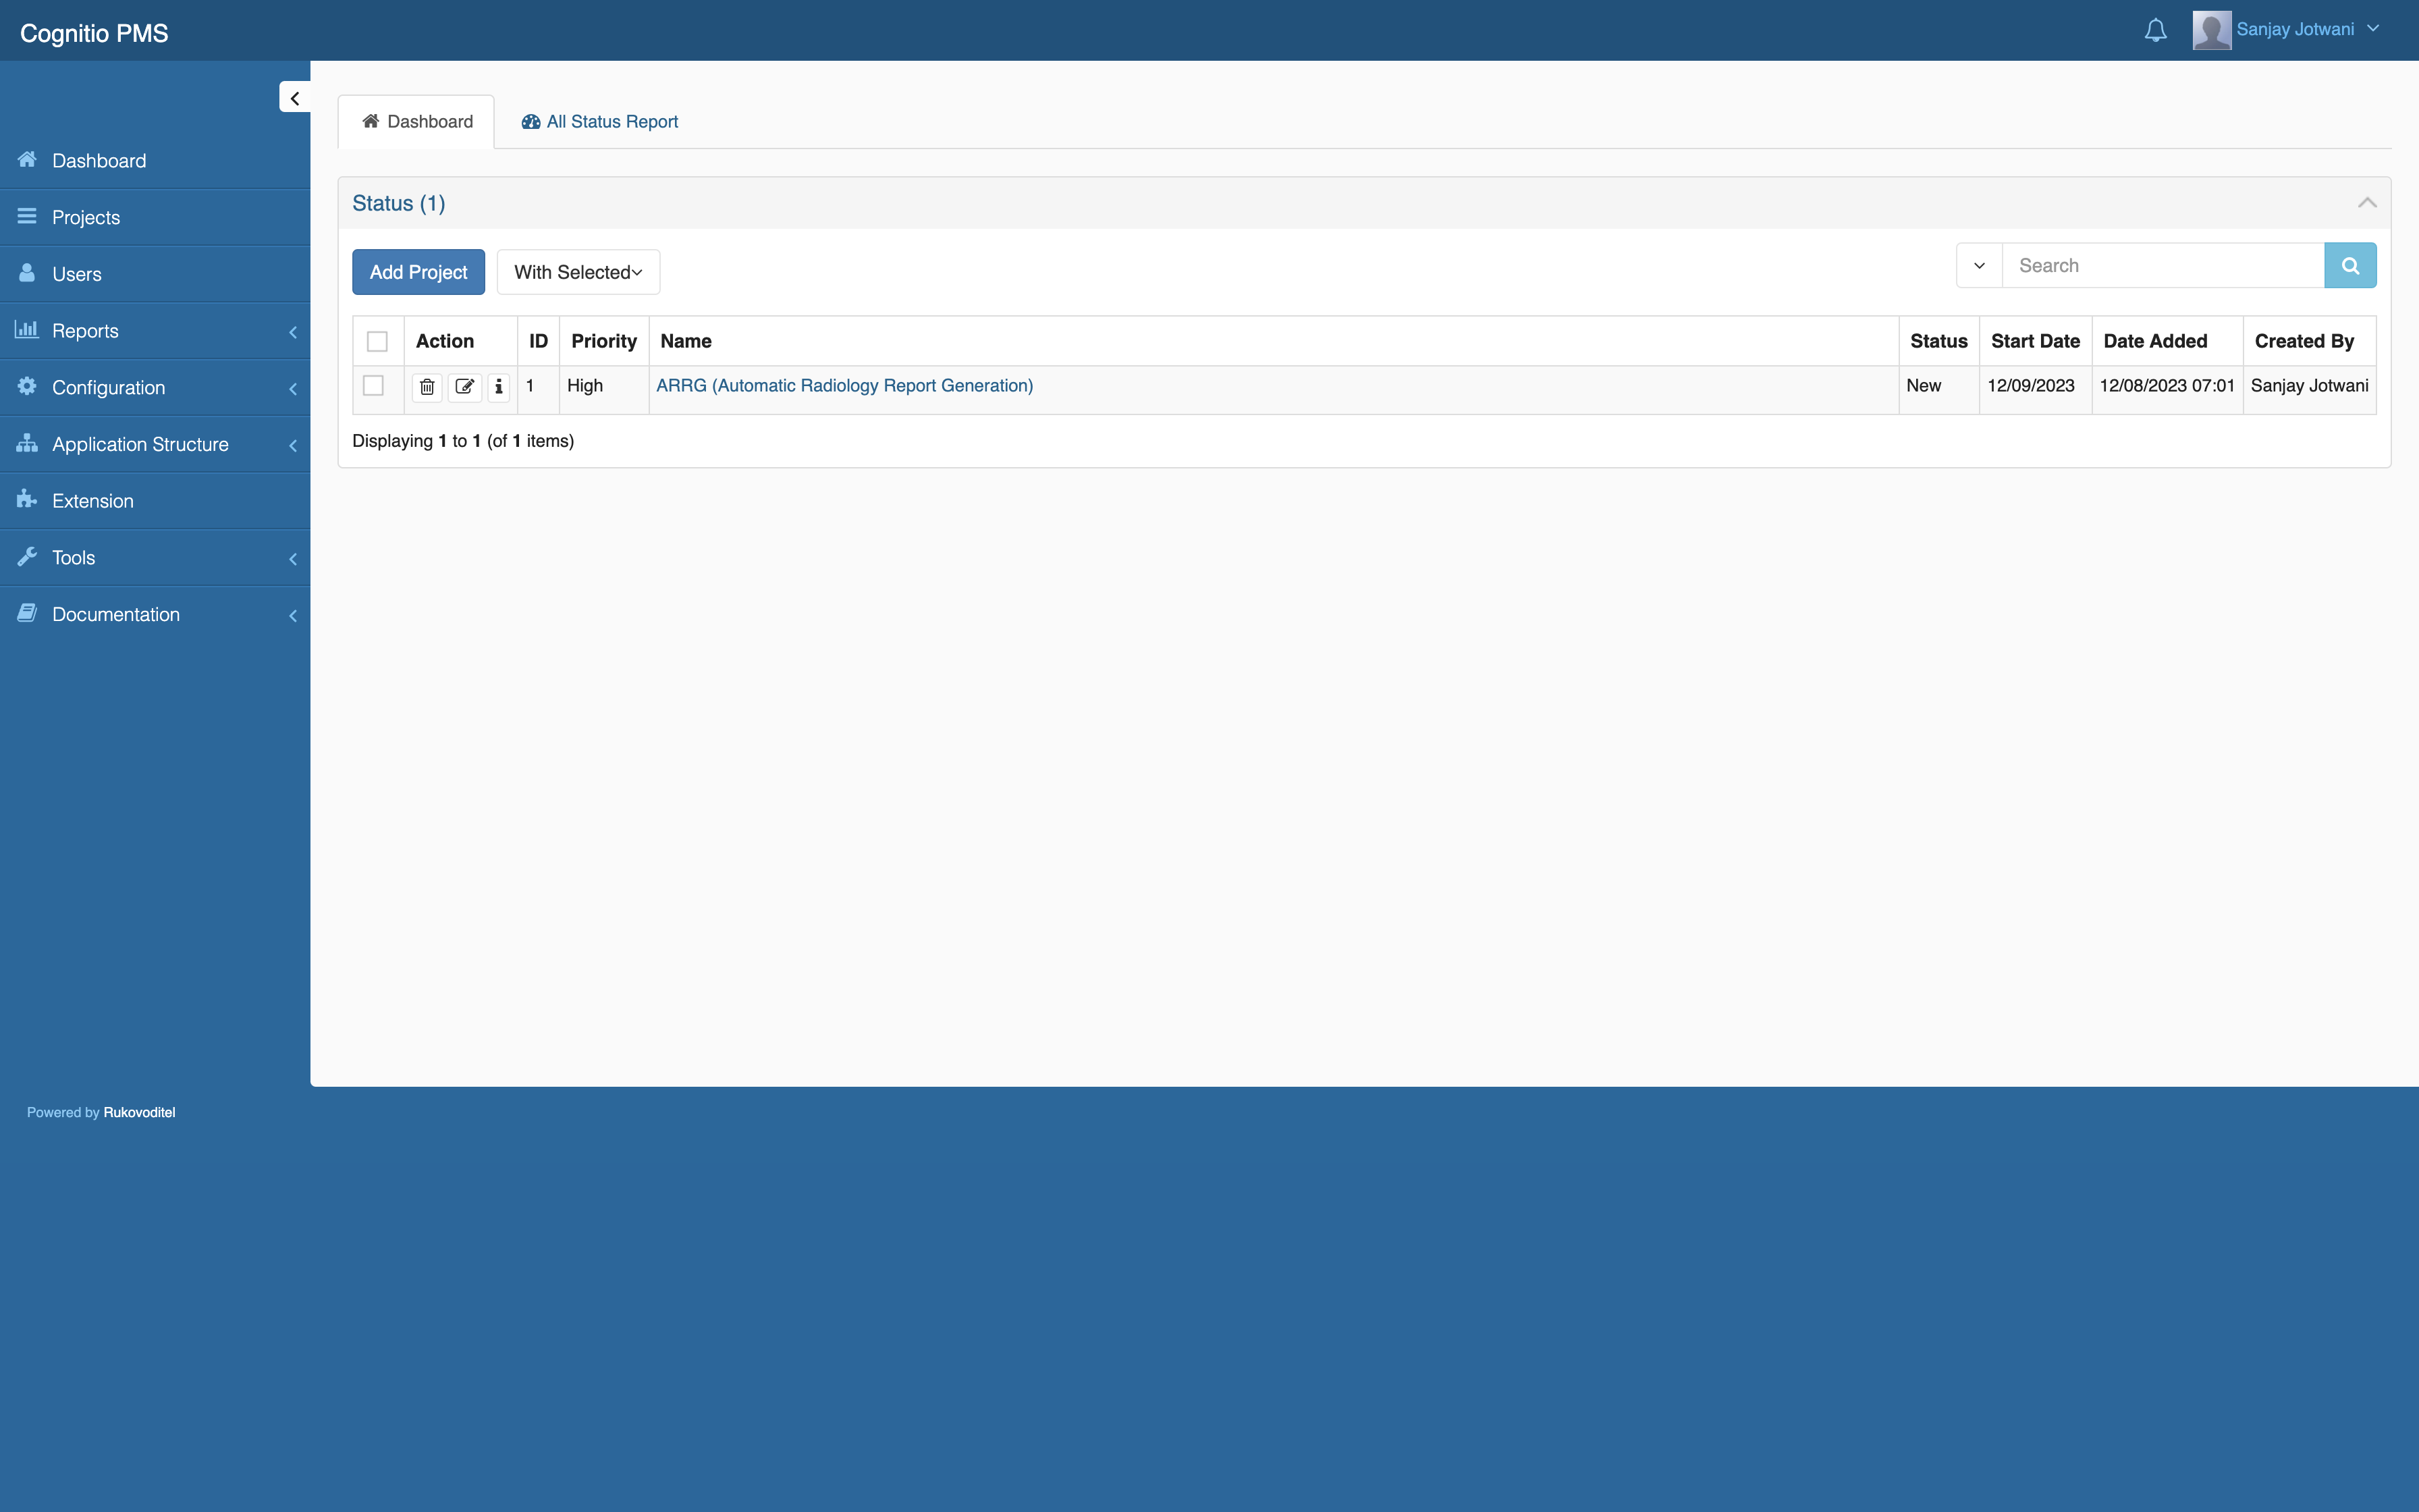Click the home icon on Dashboard tab
This screenshot has height=1512, width=2419.
click(371, 121)
